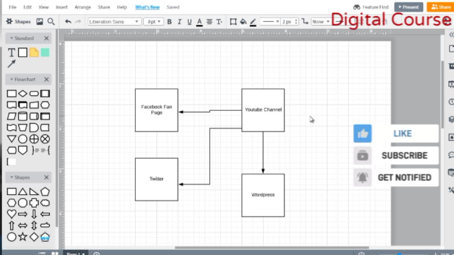Open the View menu

pyautogui.click(x=43, y=7)
